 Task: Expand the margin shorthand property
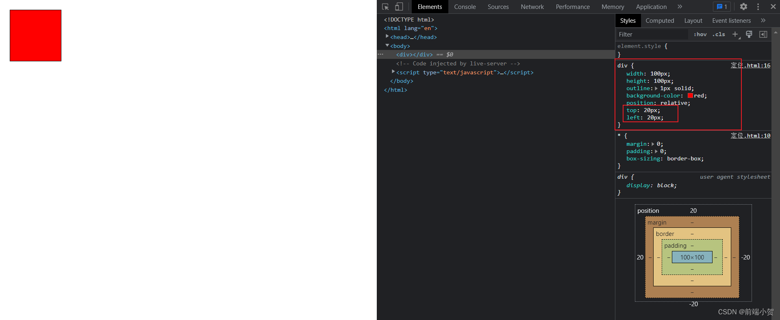pyautogui.click(x=653, y=144)
